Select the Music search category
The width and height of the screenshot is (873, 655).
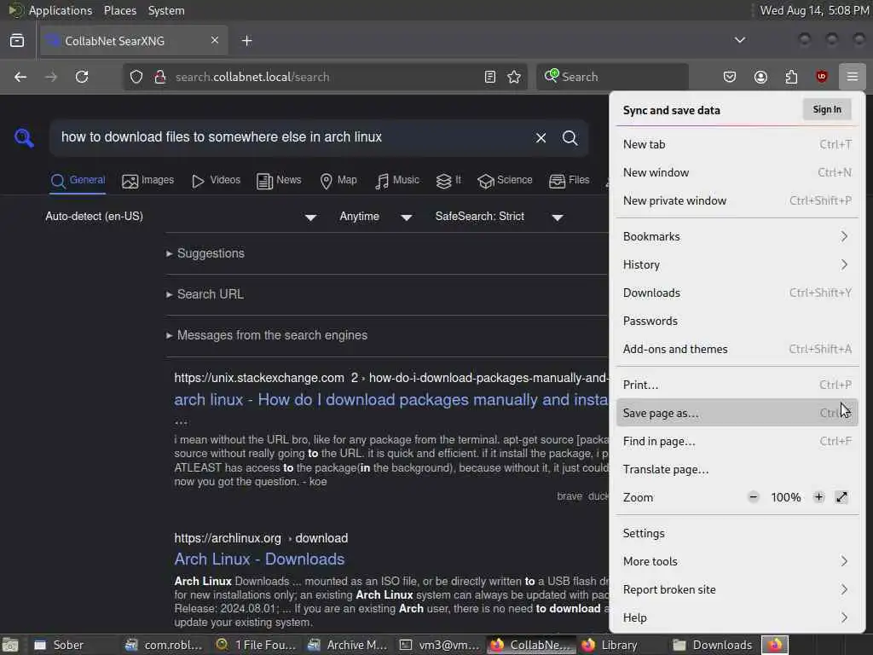click(x=397, y=181)
